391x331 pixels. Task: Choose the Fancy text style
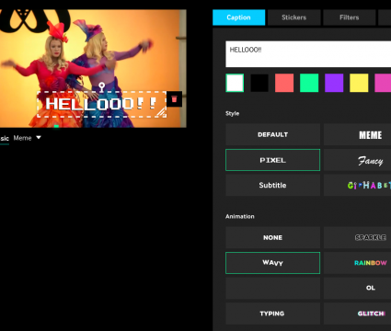(x=357, y=160)
